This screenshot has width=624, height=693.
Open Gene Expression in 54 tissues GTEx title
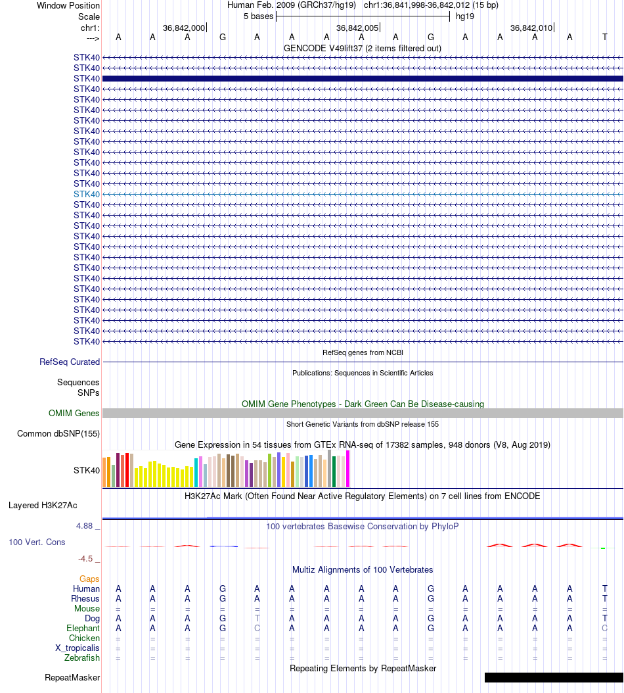363,444
